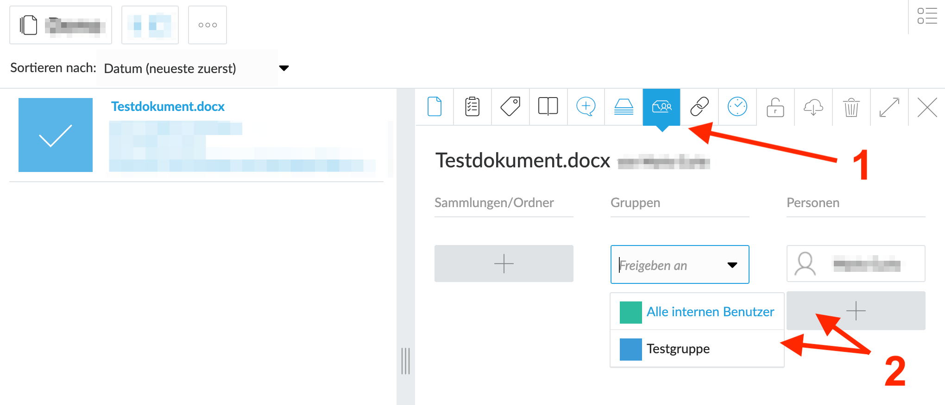The image size is (945, 405).
Task: Click the cloud download icon
Action: click(813, 107)
